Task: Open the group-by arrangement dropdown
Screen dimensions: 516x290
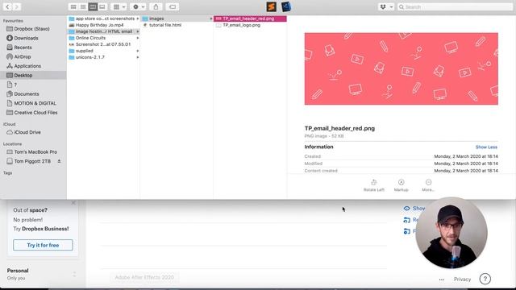Action: pyautogui.click(x=119, y=6)
